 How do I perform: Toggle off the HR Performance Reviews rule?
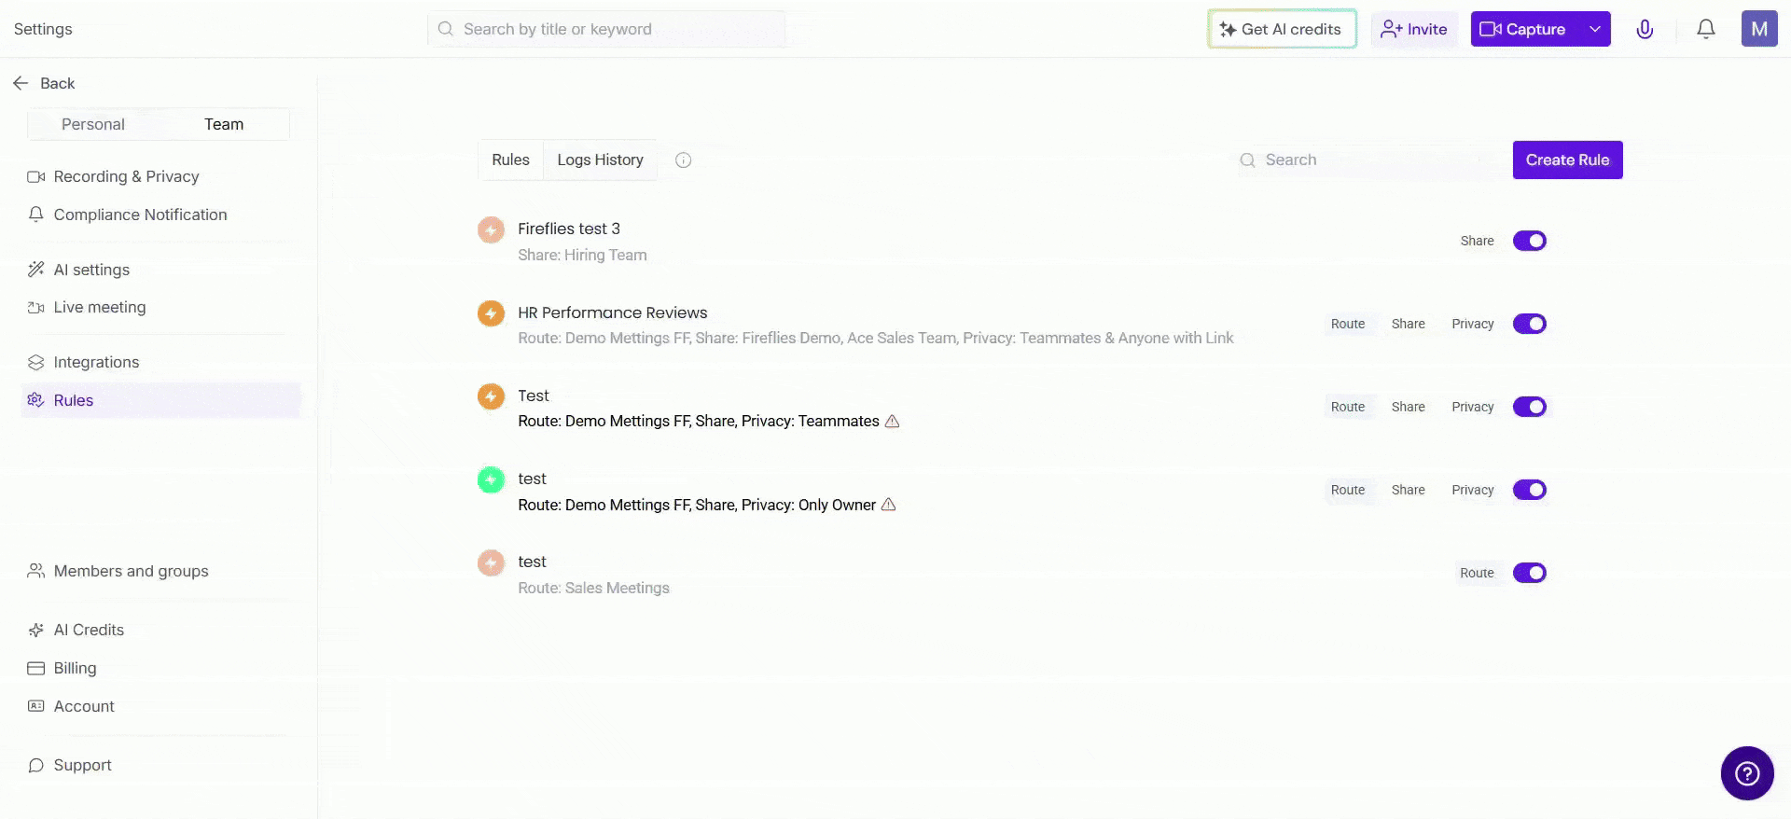[x=1530, y=324]
